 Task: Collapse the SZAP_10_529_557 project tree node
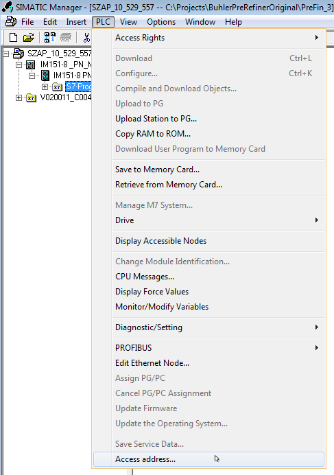(x=5, y=54)
